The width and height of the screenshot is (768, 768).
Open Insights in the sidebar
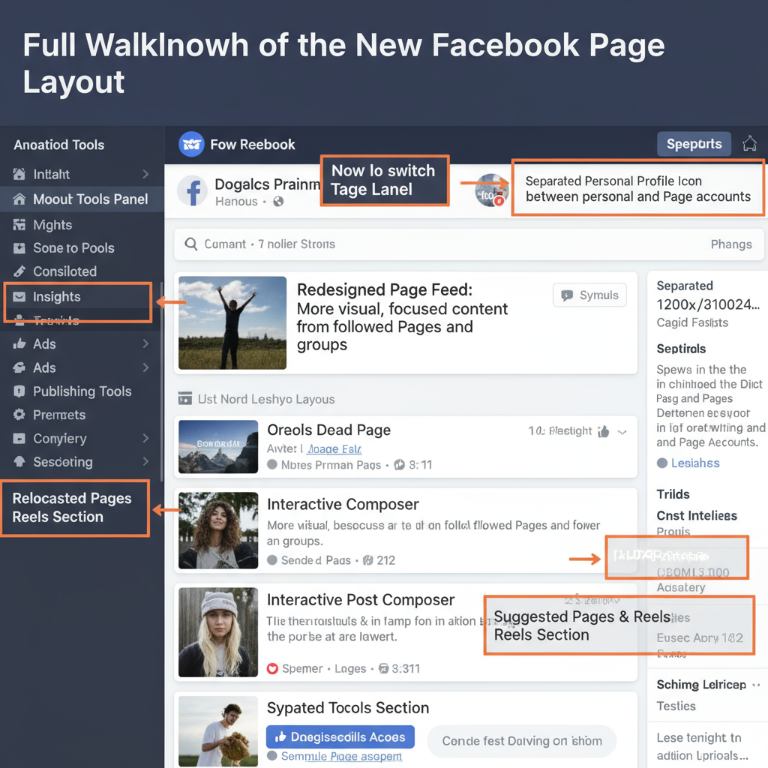[x=77, y=296]
